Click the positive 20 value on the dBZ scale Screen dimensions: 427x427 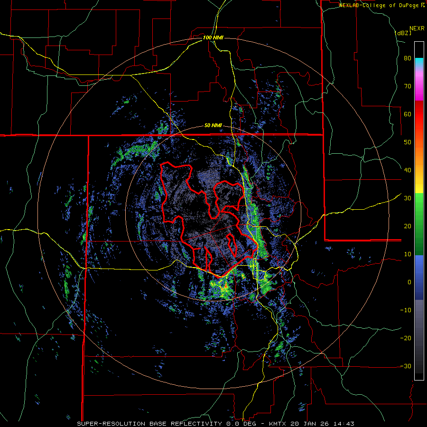pos(408,226)
